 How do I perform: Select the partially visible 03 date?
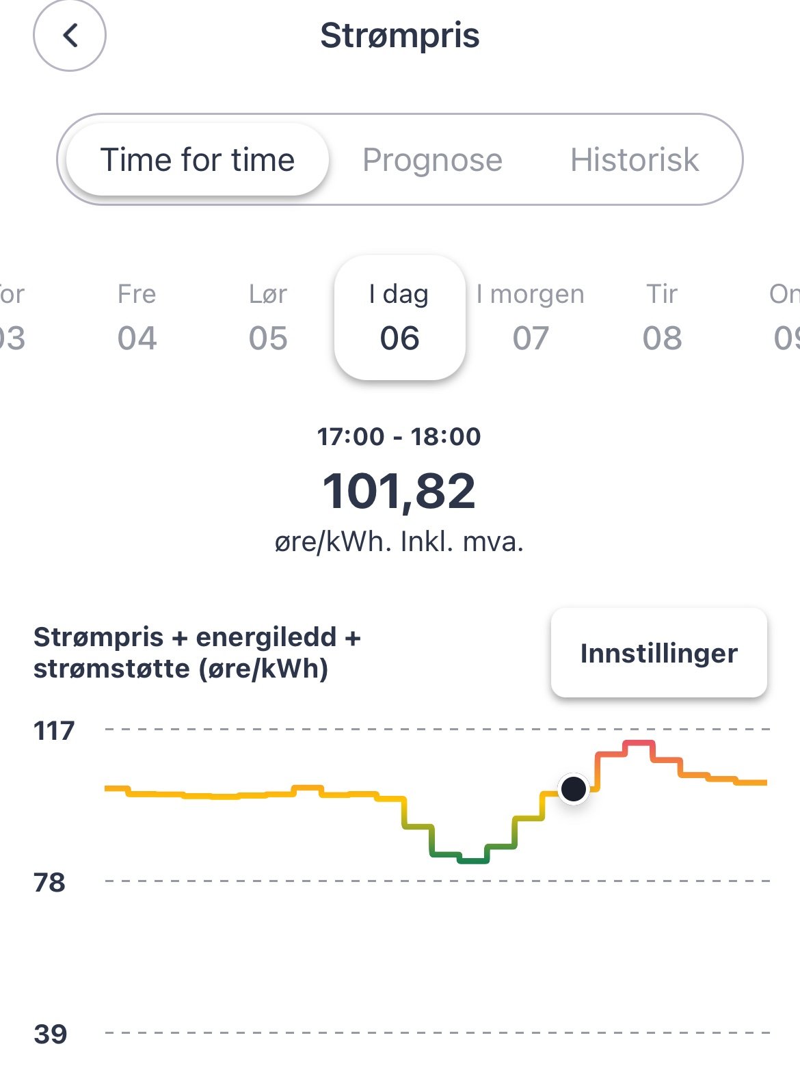[x=12, y=317]
